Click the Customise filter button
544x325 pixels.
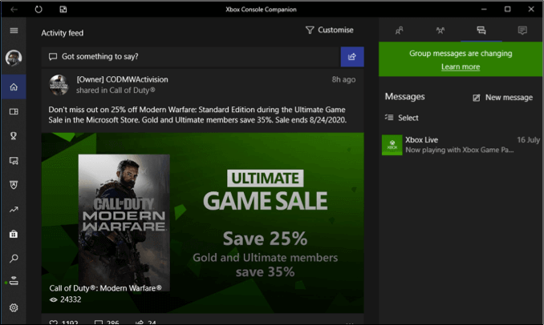point(330,30)
